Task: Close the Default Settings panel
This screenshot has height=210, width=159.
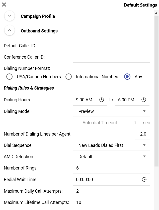Action: point(4,5)
